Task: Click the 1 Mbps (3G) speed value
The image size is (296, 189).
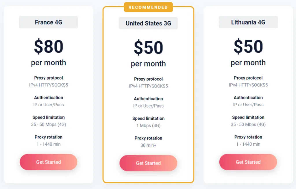Action: point(148,125)
